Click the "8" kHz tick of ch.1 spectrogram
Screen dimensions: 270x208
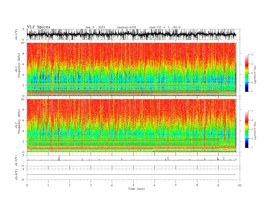point(24,54)
